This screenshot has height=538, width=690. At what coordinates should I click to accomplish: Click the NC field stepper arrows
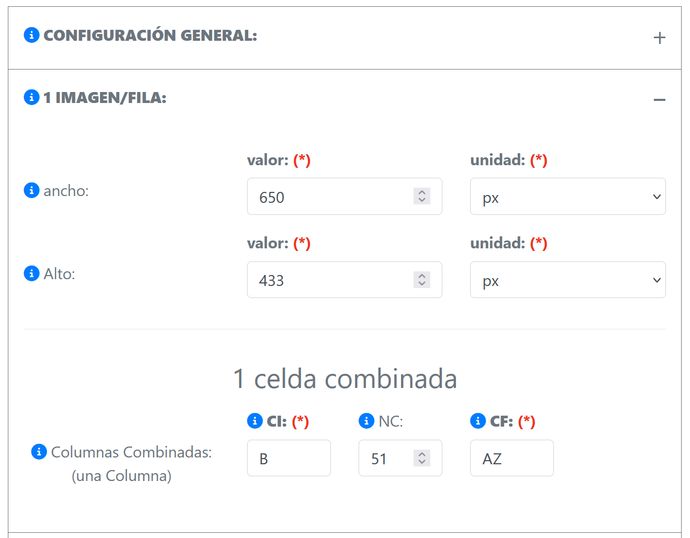coord(421,458)
